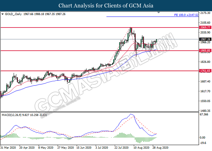Click the 2035.90 price axis value
Viewport: 212px width, 151px height.
(205, 33)
